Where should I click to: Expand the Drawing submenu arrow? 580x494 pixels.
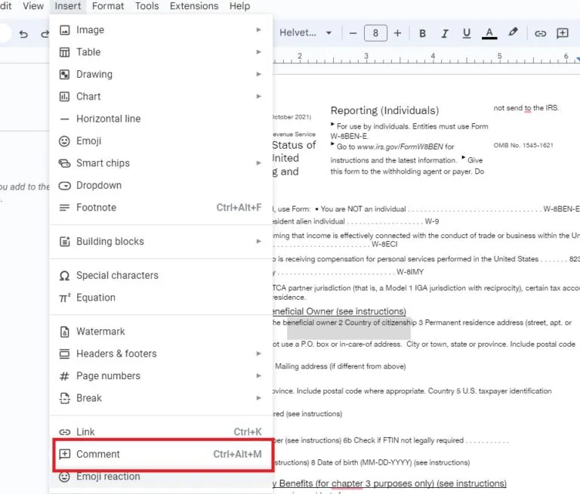click(x=258, y=74)
